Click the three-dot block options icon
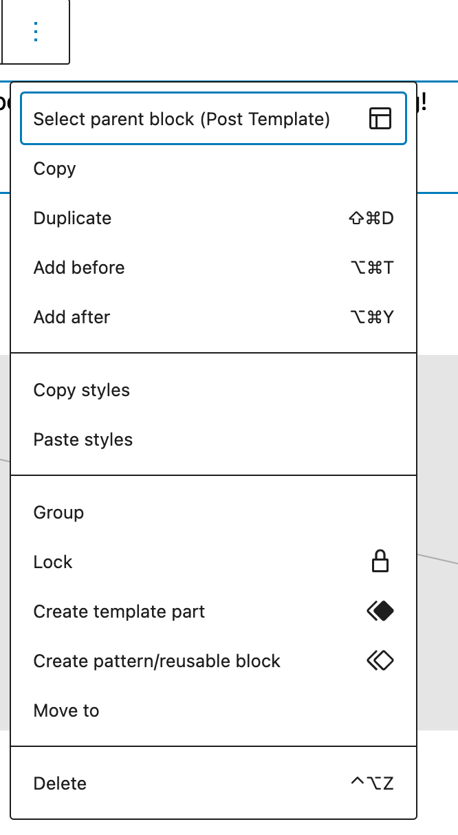 (x=34, y=32)
